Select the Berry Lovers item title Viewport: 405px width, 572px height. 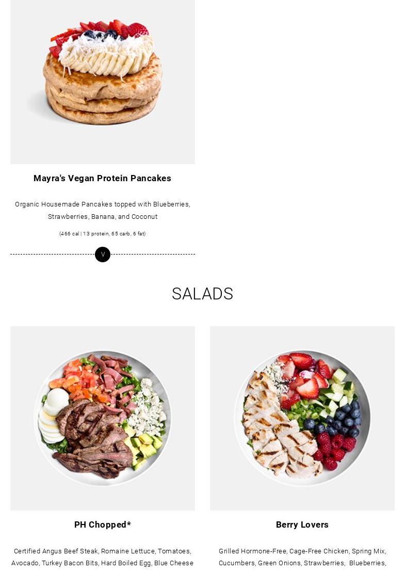[x=302, y=525]
